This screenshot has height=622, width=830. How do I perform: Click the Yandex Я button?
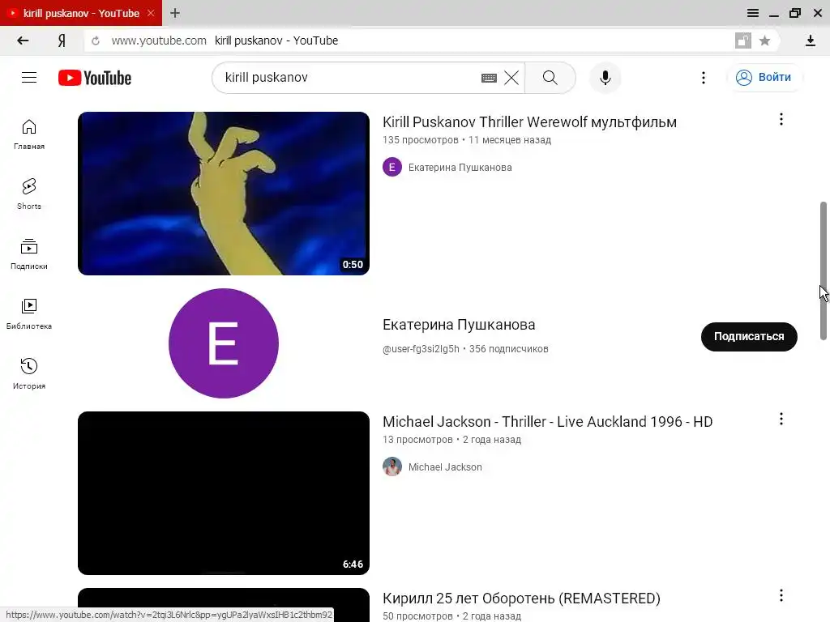coord(62,40)
